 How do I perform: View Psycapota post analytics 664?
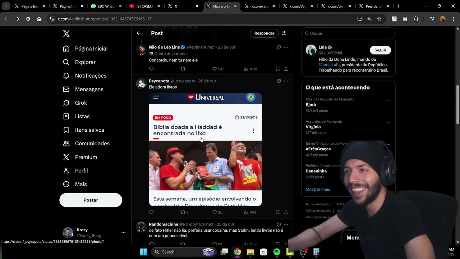(250, 212)
